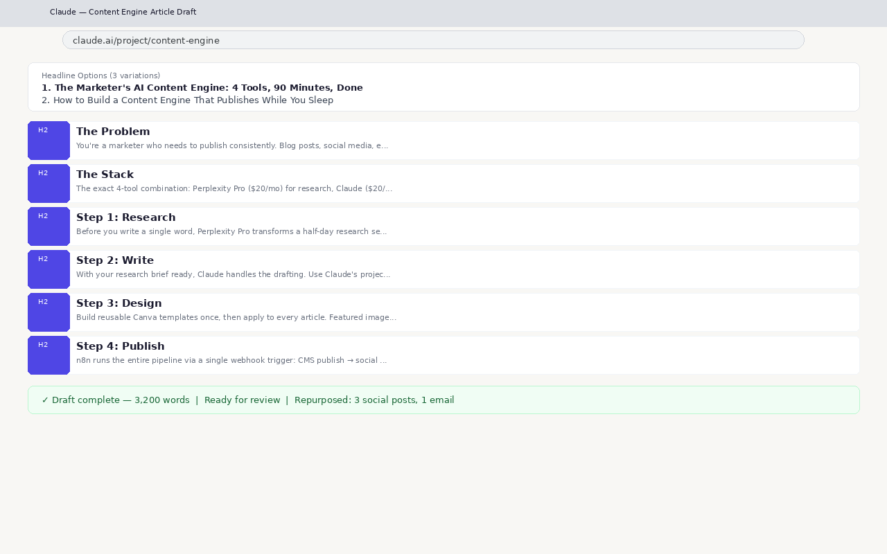The width and height of the screenshot is (887, 554).
Task: Select headline option 2 Publishes While You Sleep
Action: pos(187,100)
